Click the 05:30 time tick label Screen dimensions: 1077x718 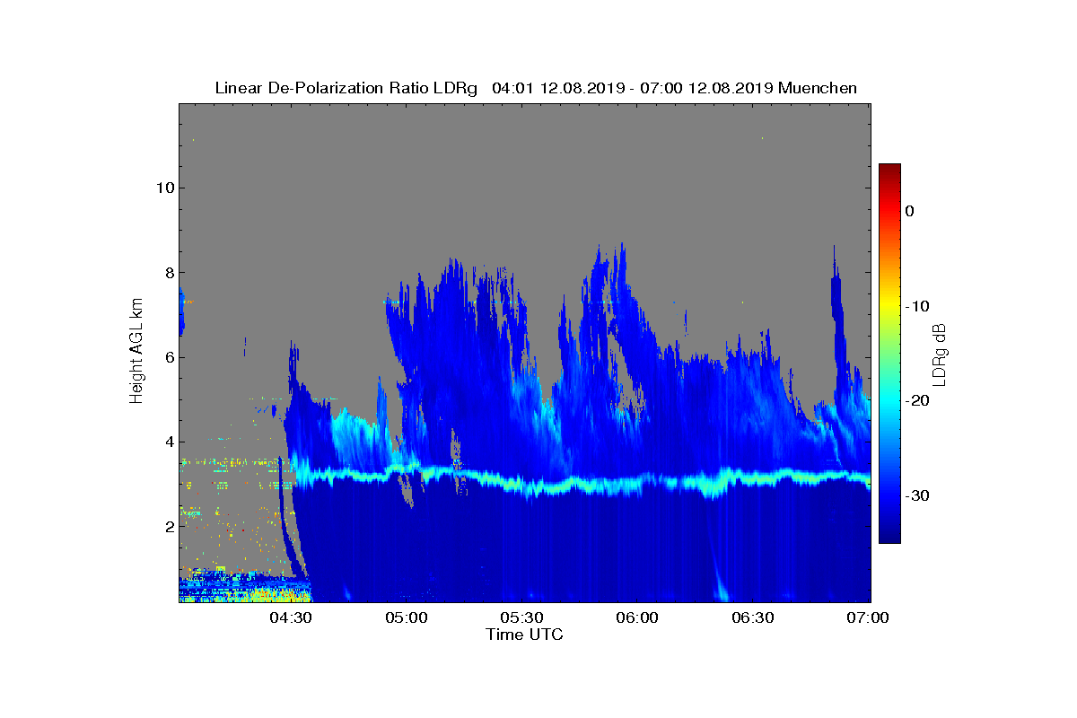click(x=522, y=618)
